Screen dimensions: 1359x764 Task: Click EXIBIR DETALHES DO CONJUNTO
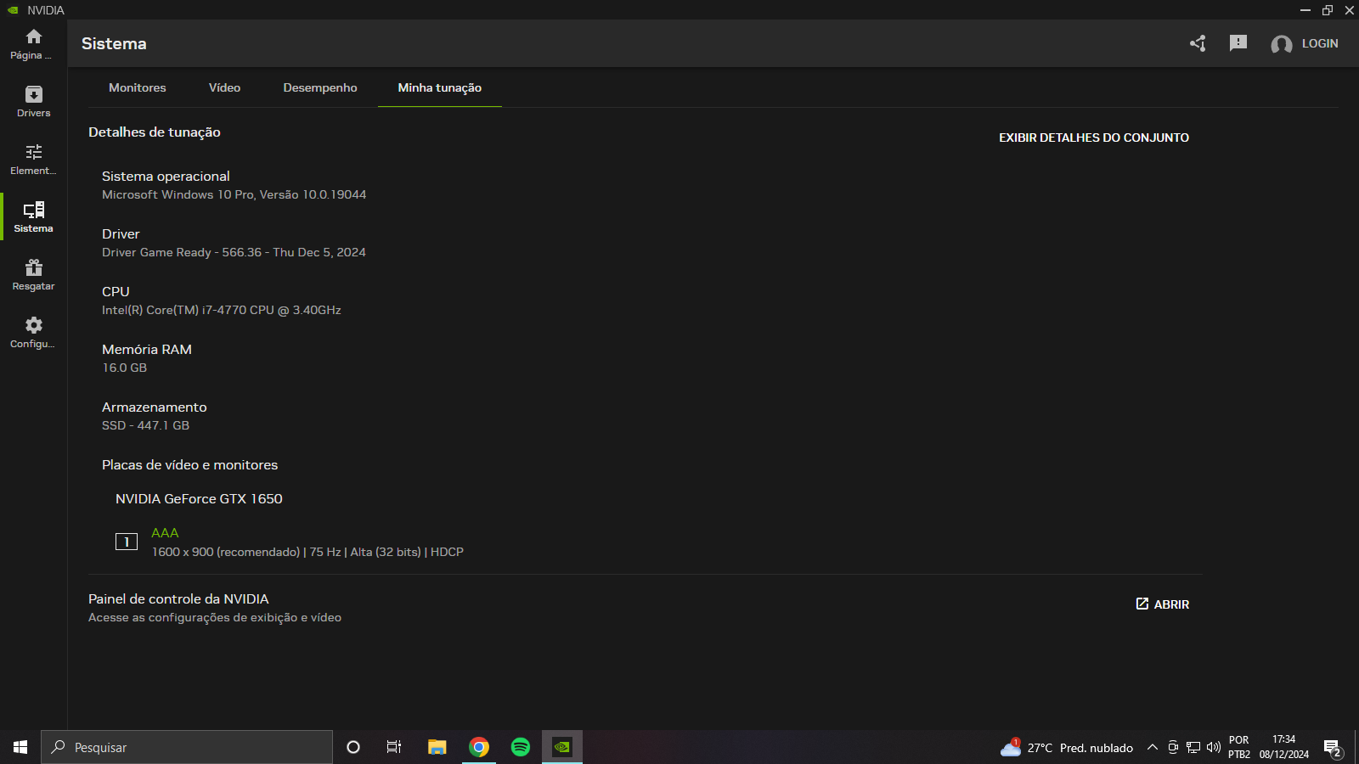1094,138
